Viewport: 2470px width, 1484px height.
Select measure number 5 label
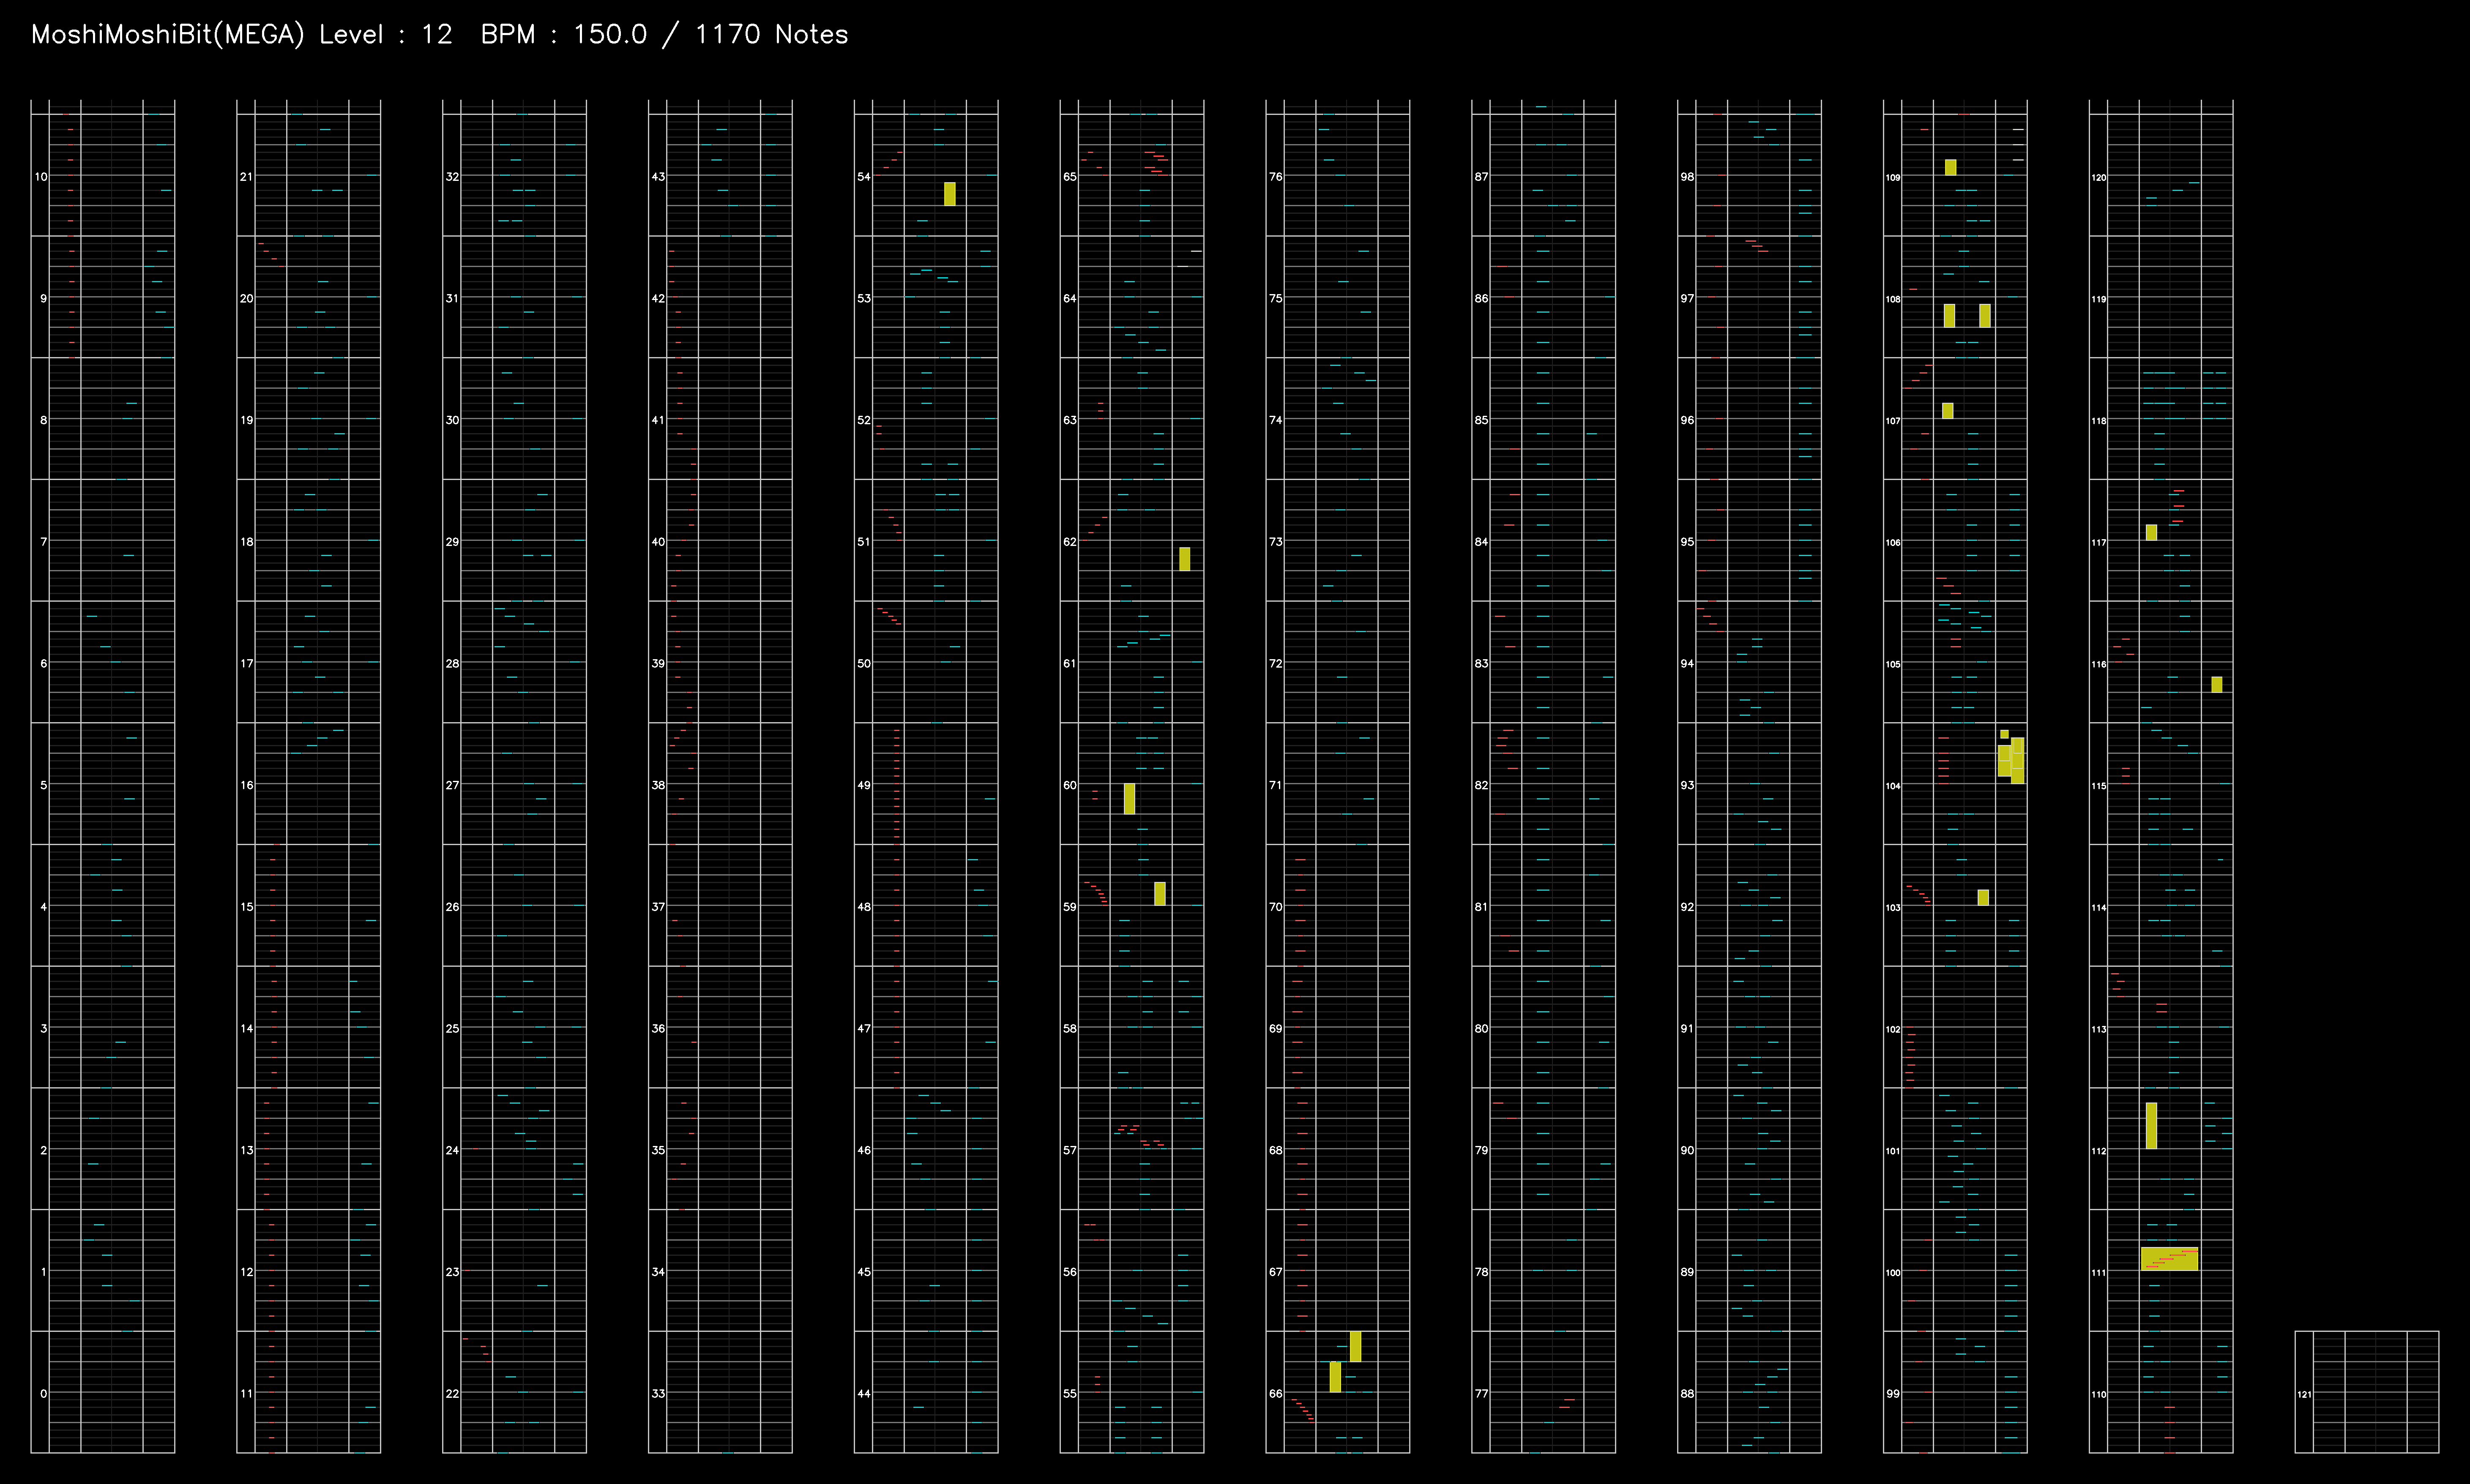[43, 786]
